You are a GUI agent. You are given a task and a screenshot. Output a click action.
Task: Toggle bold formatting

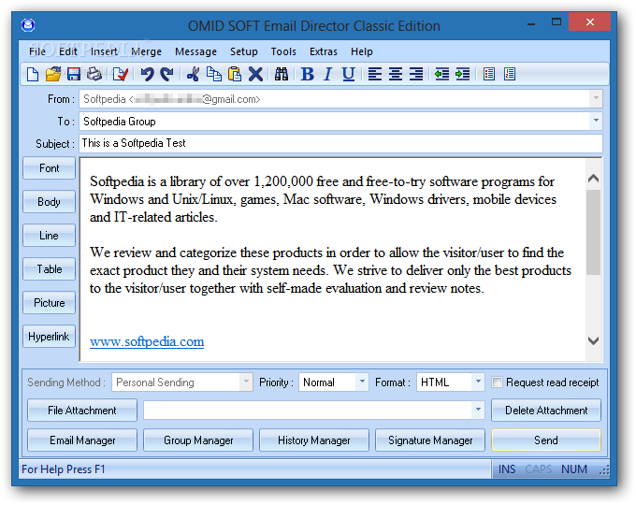(x=308, y=74)
